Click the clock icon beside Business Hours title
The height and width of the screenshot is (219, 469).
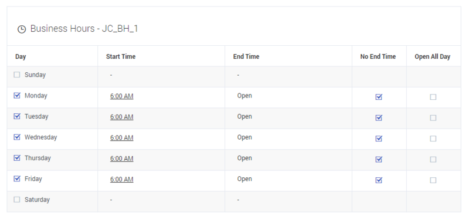[x=22, y=29]
